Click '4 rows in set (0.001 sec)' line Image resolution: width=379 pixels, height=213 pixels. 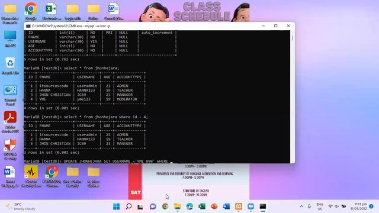tap(52, 108)
